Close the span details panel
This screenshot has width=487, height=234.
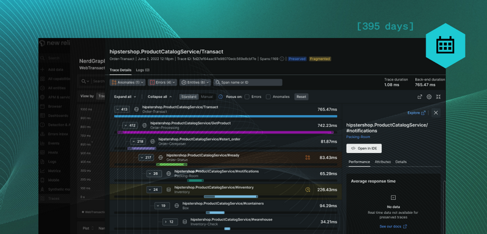(436, 113)
